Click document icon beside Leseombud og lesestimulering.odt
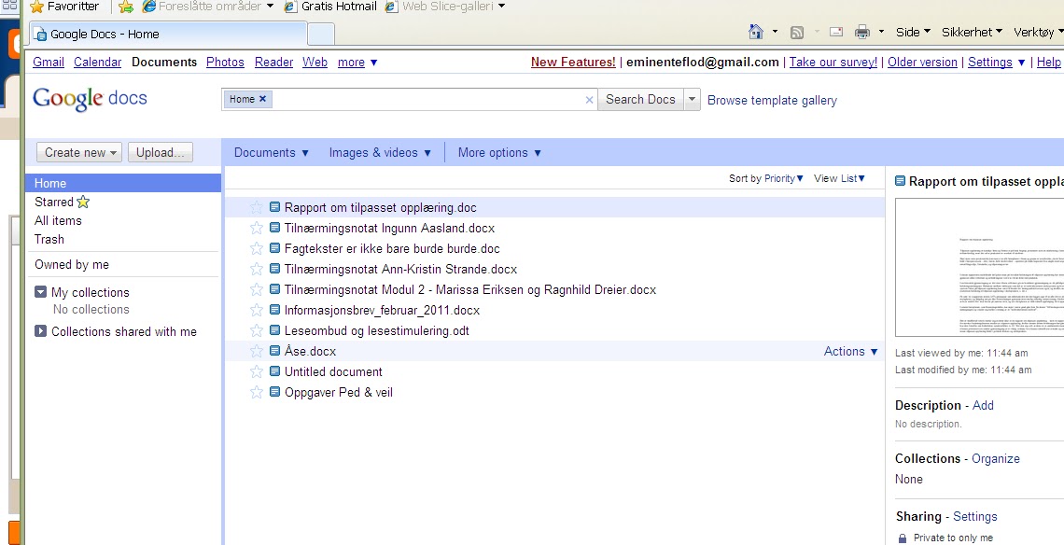This screenshot has height=545, width=1064. 274,329
